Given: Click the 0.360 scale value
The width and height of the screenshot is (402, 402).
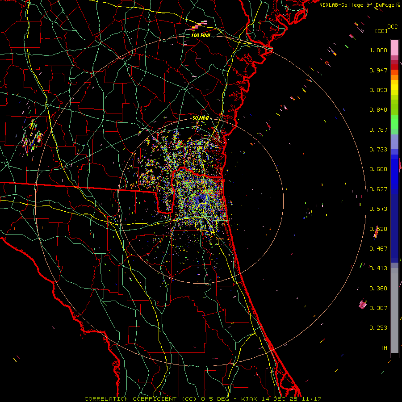Looking at the screenshot, I should [x=378, y=289].
